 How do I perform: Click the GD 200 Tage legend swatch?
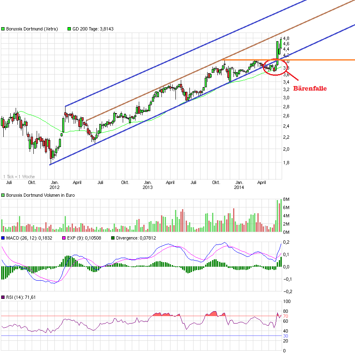[69, 29]
